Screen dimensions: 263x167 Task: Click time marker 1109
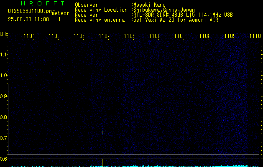(230, 36)
